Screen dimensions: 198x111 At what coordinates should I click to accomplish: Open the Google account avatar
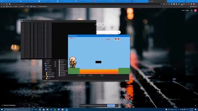click(x=195, y=10)
